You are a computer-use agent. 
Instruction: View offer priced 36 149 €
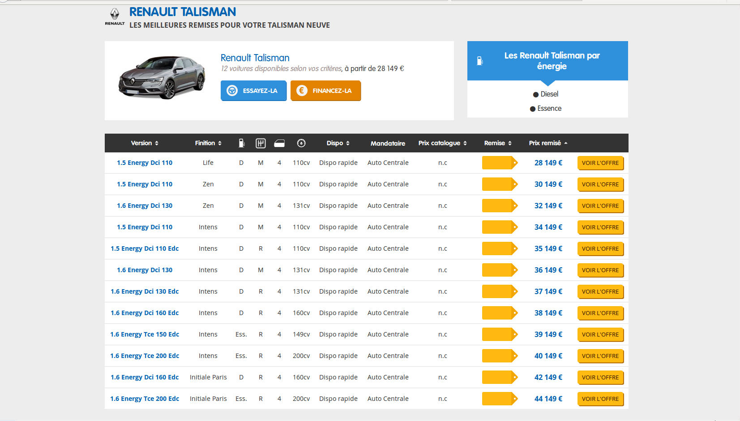[600, 270]
